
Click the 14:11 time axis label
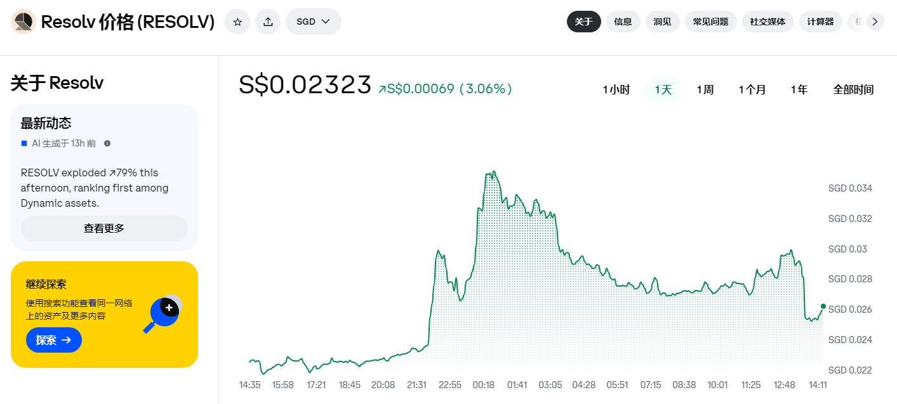click(x=818, y=385)
